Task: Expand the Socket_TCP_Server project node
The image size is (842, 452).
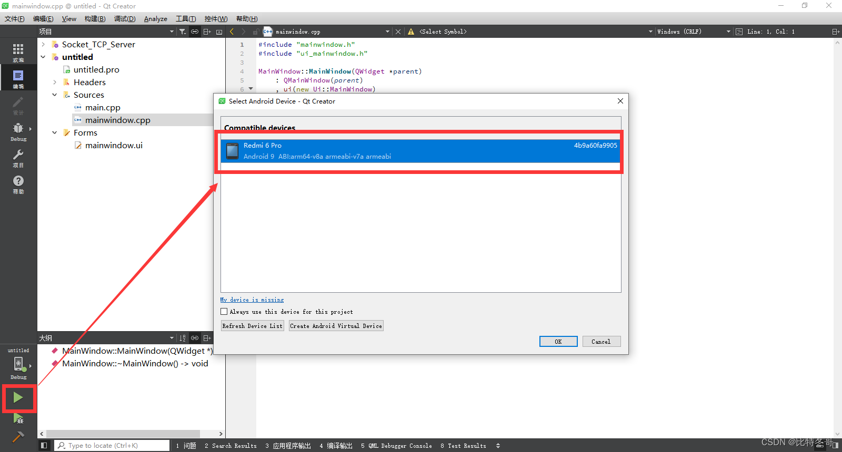Action: 43,44
